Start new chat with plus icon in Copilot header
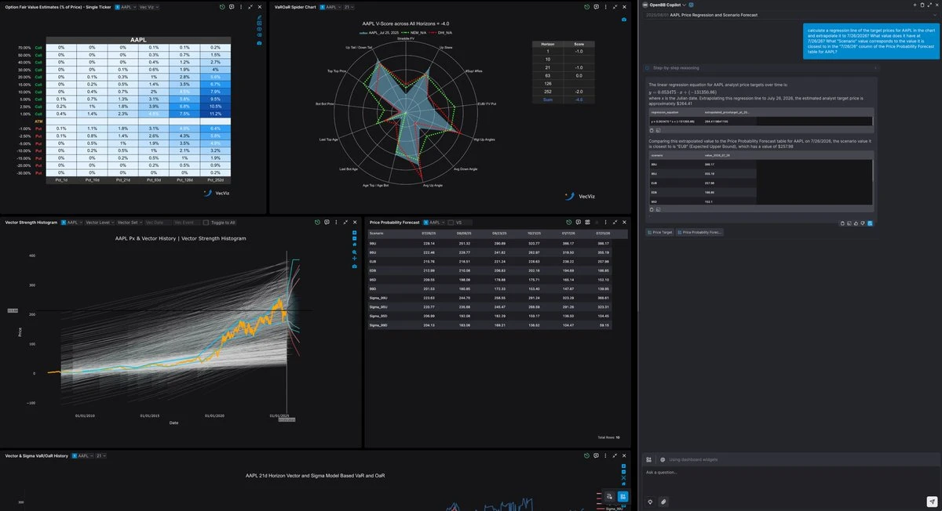The image size is (942, 511). [x=914, y=5]
